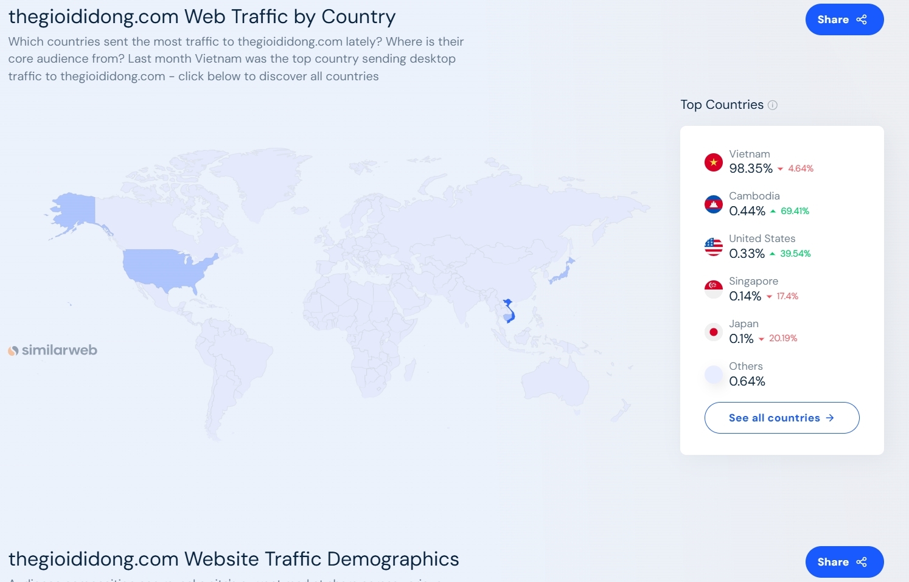Click the Vietnam flag icon
909x582 pixels.
[x=714, y=162]
